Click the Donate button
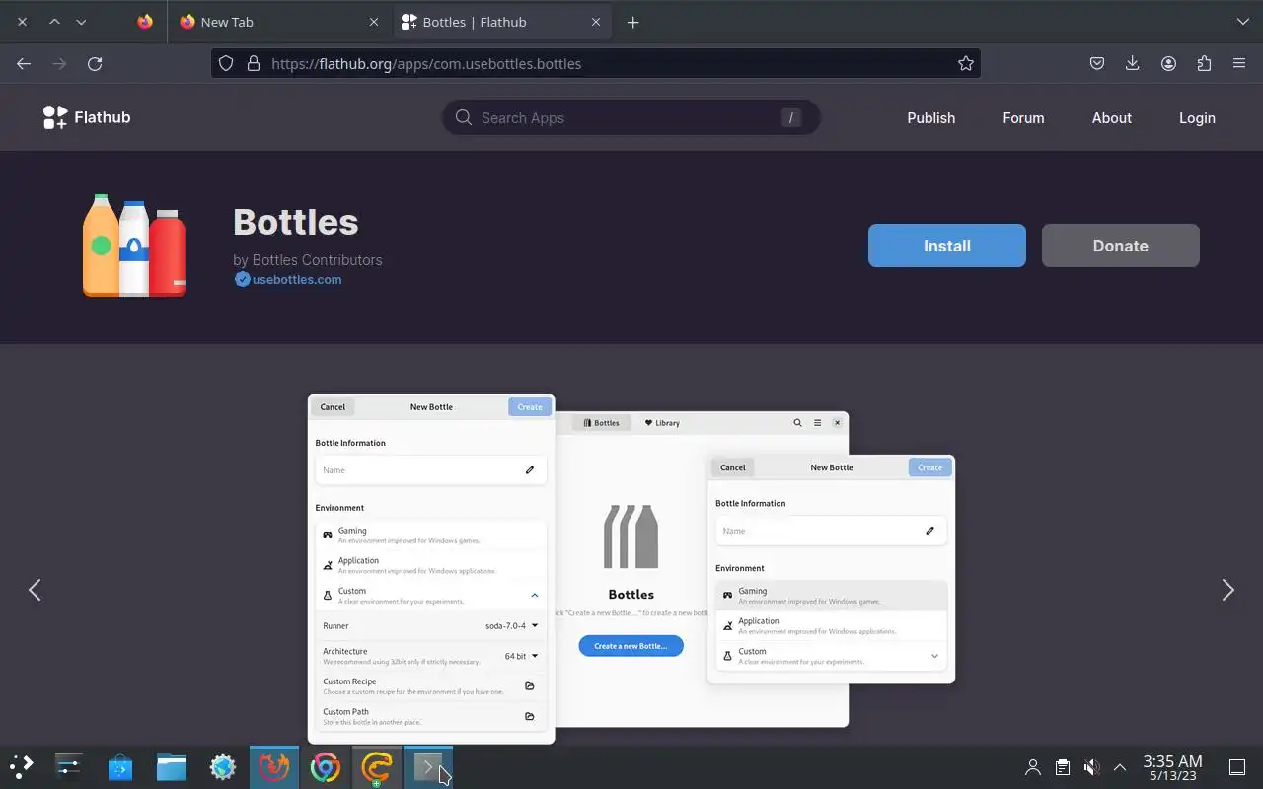Screen dimensions: 1263x789 point(1121,246)
